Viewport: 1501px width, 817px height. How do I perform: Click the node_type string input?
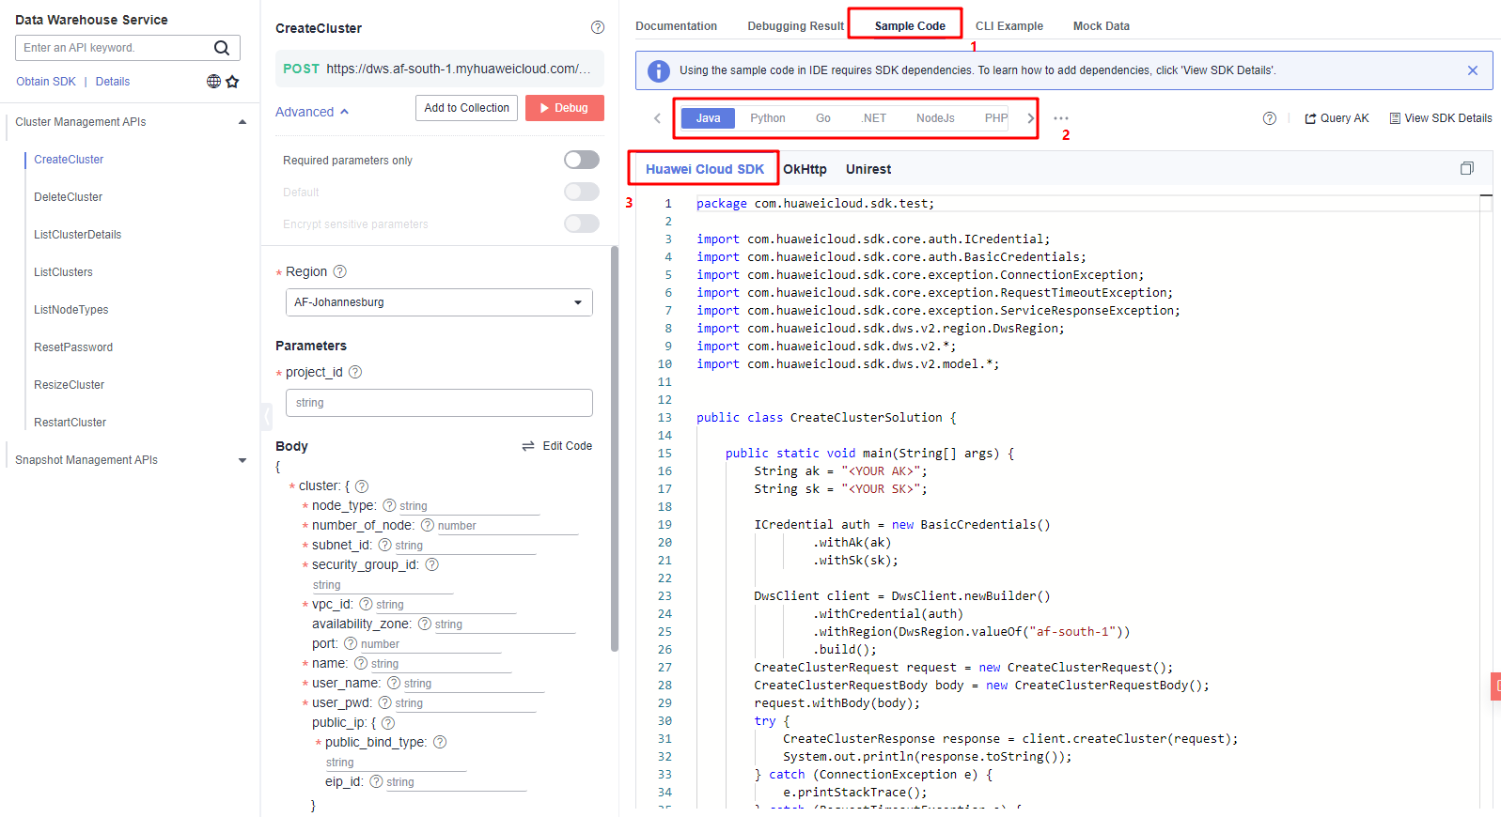point(469,506)
